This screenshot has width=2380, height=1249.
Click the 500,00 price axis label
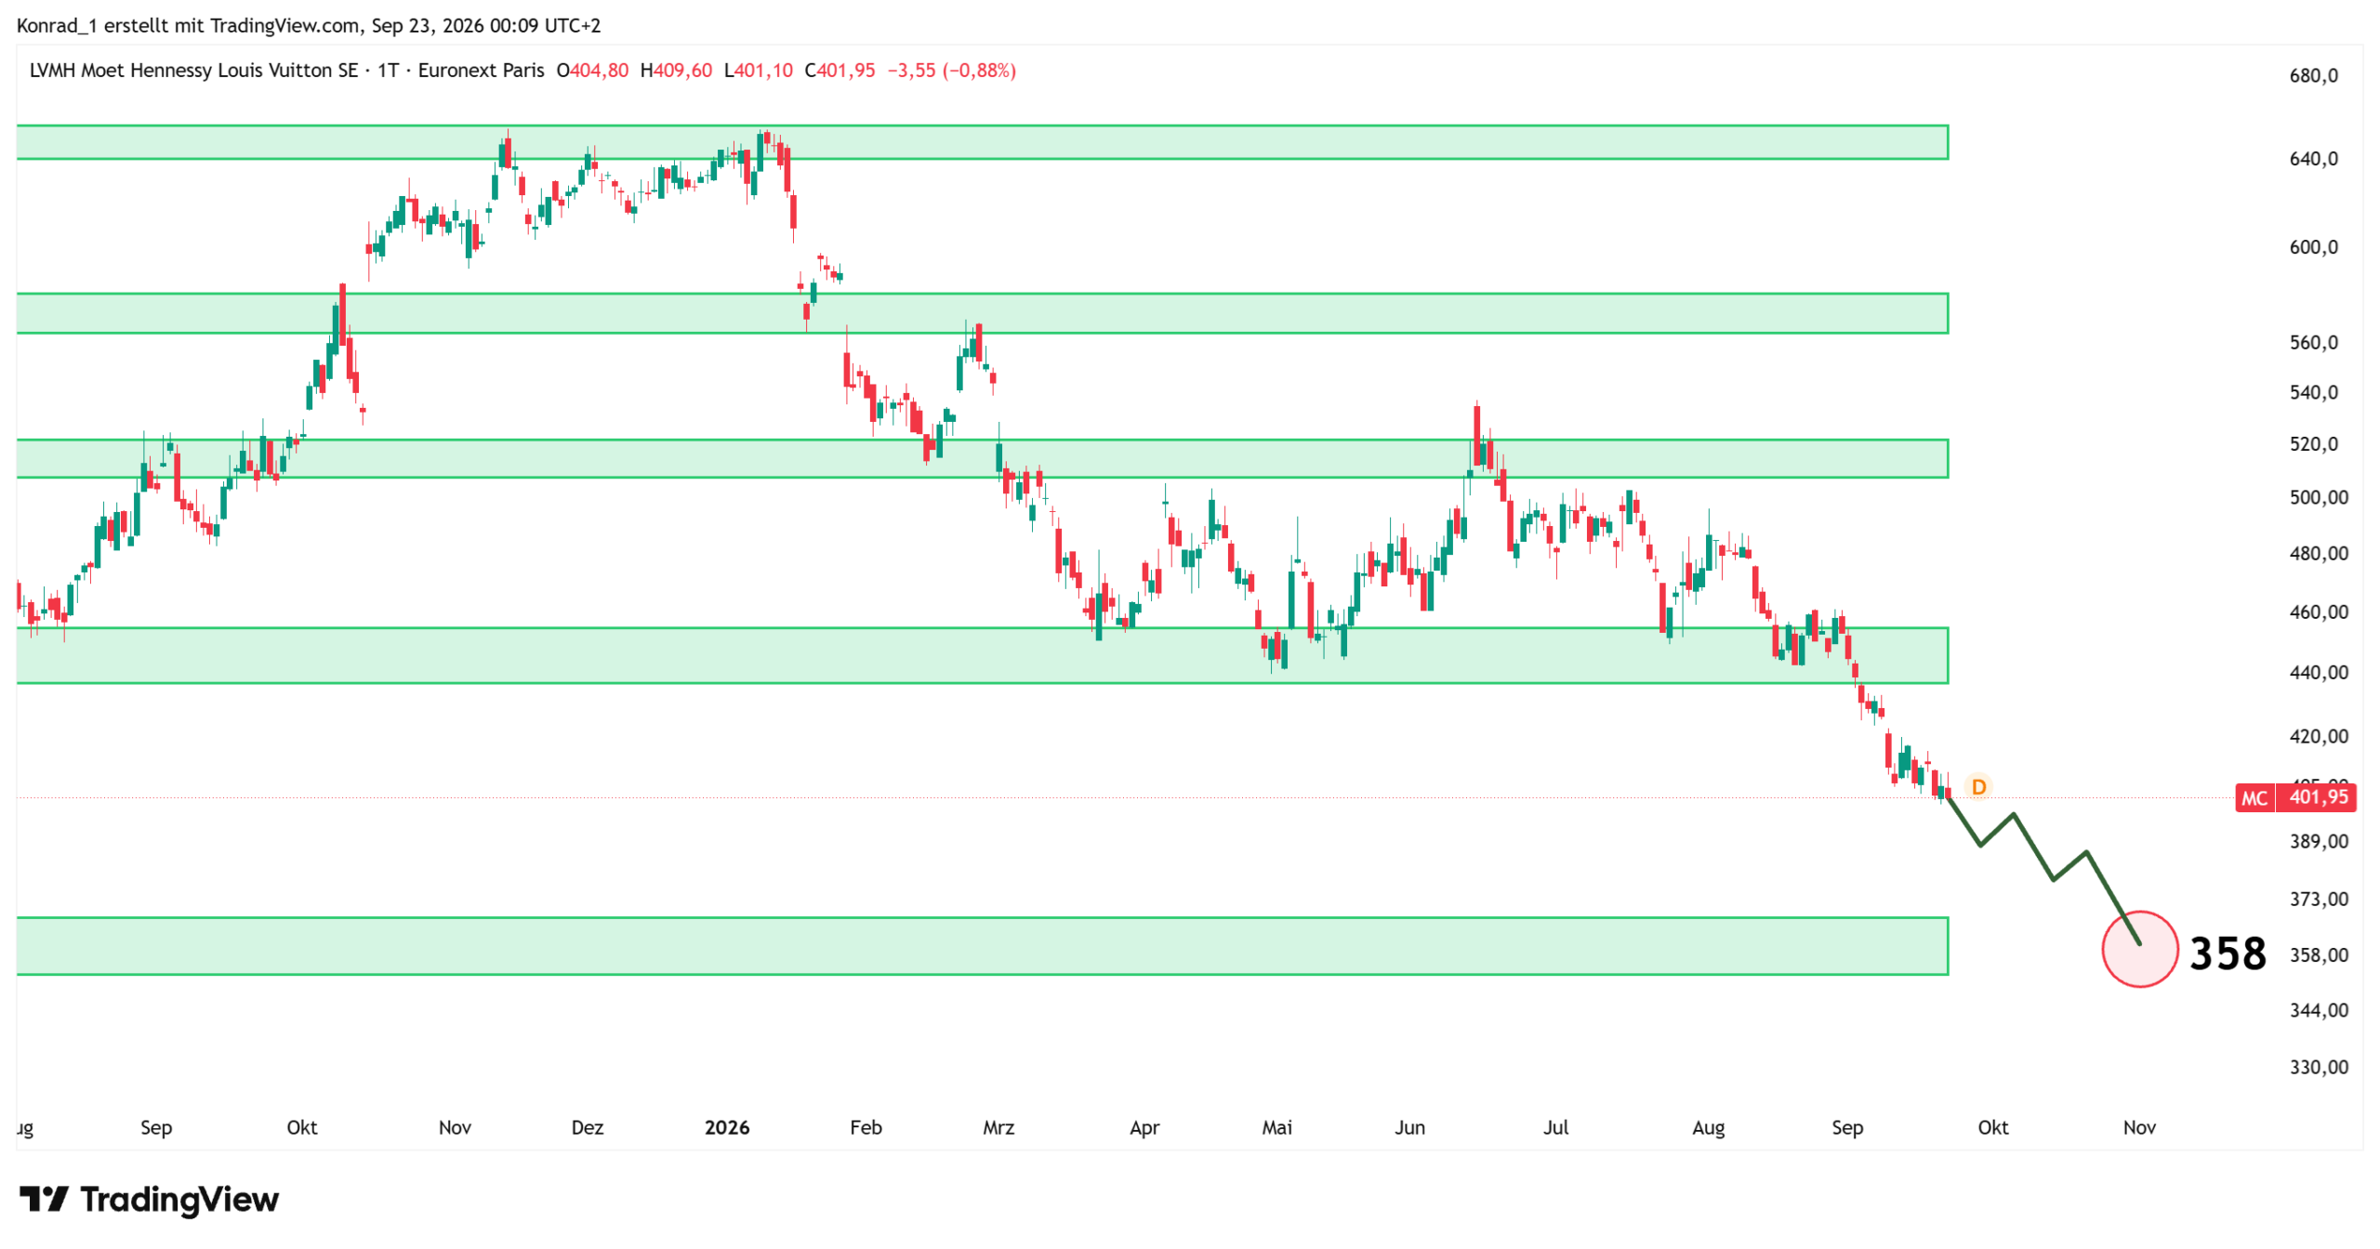[2319, 497]
